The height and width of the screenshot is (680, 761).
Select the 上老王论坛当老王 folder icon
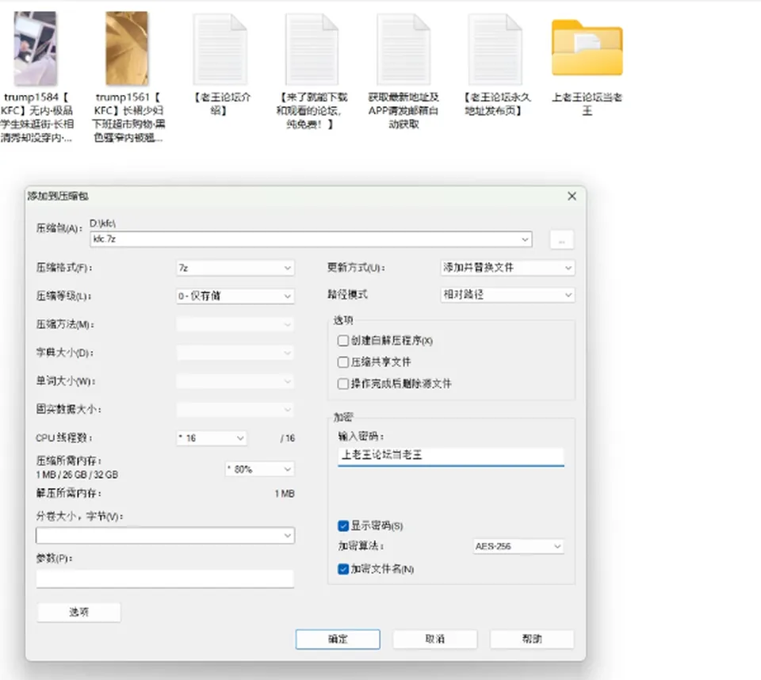point(587,48)
